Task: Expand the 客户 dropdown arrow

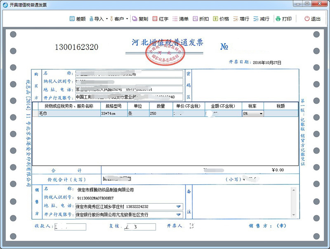Action: click(127, 19)
